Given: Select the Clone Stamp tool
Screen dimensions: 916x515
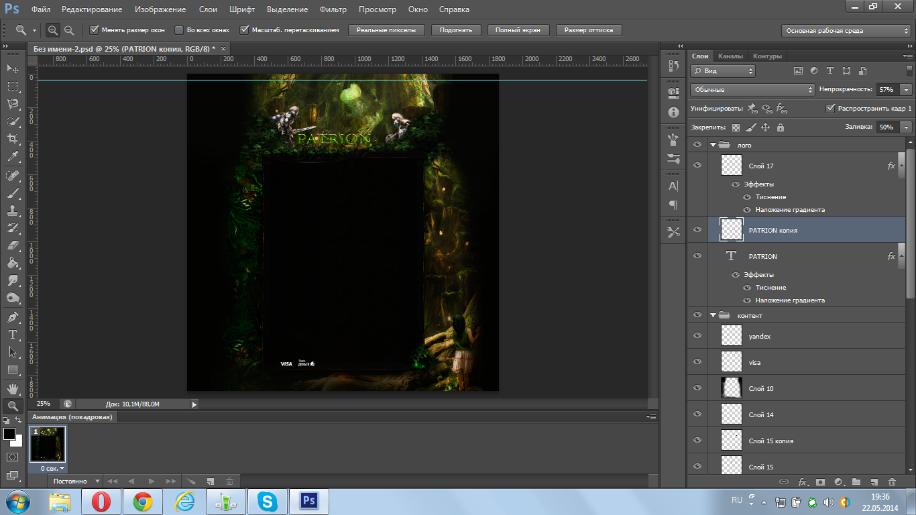Looking at the screenshot, I should pyautogui.click(x=13, y=211).
